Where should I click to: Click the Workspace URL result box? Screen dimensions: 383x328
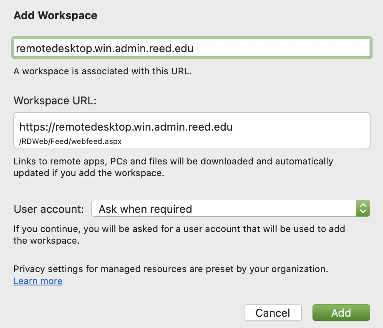[192, 131]
